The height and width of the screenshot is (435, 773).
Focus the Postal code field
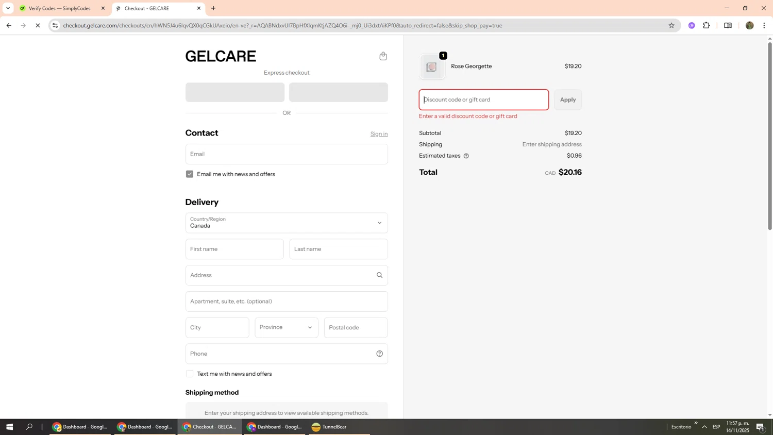click(x=356, y=328)
